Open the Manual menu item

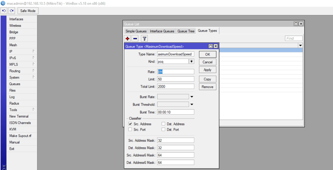click(x=22, y=142)
